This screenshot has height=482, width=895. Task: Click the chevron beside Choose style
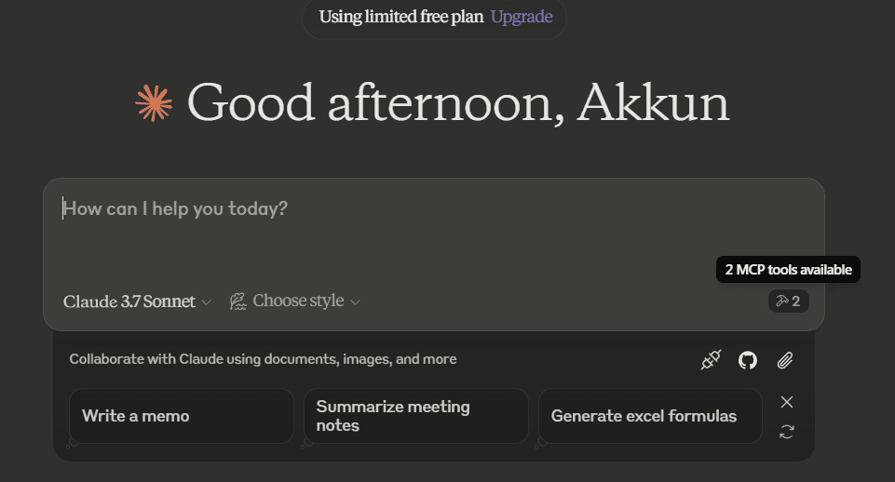(355, 302)
